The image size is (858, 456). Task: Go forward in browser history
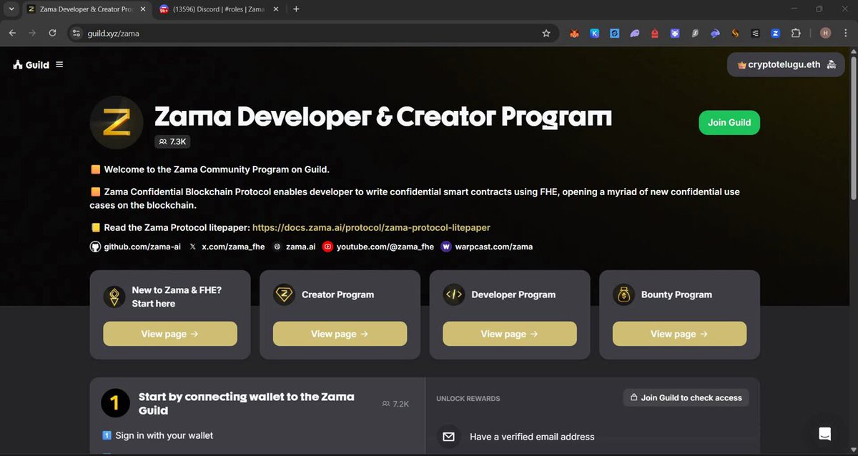pos(32,33)
